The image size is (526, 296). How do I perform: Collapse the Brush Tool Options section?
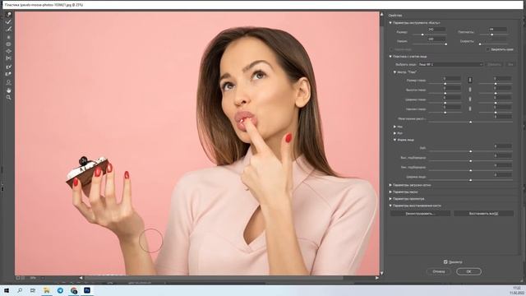pos(390,23)
